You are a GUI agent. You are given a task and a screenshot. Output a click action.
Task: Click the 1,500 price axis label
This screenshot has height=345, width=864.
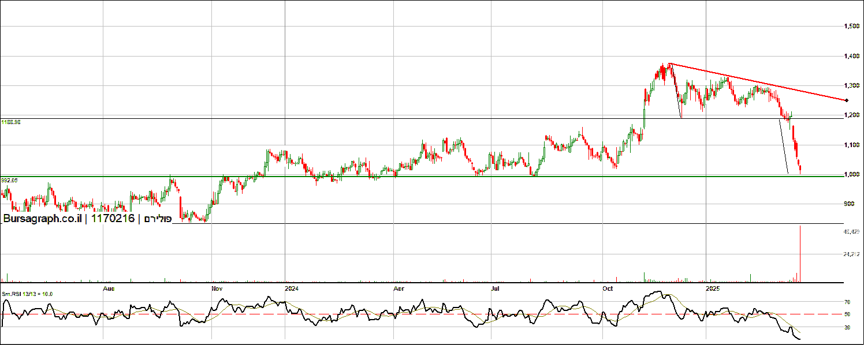tap(851, 27)
